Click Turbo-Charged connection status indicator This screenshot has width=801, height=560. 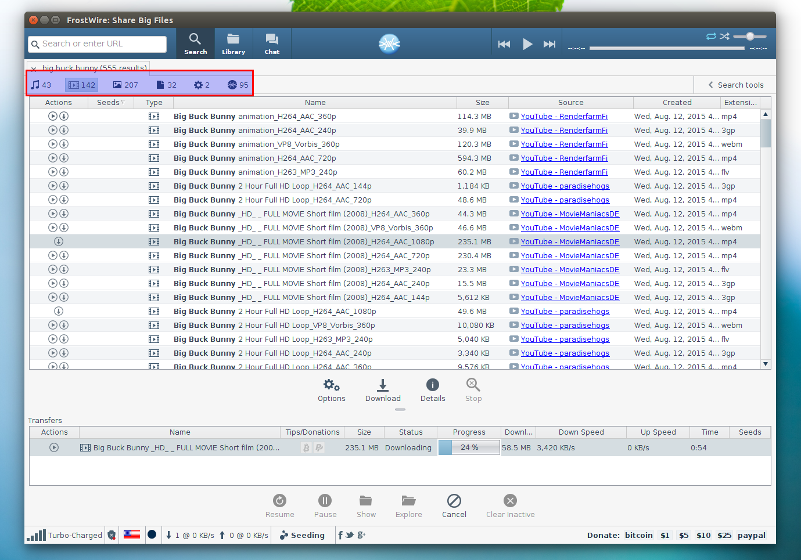pos(65,535)
